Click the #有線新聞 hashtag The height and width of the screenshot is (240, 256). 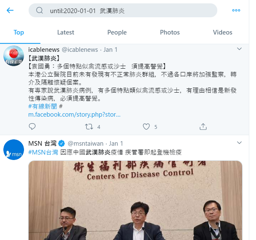43,107
